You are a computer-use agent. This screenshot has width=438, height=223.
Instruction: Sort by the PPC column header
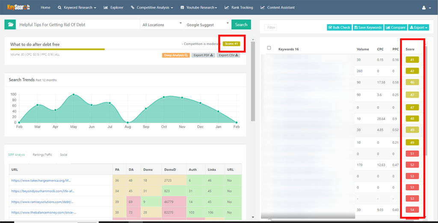point(395,49)
